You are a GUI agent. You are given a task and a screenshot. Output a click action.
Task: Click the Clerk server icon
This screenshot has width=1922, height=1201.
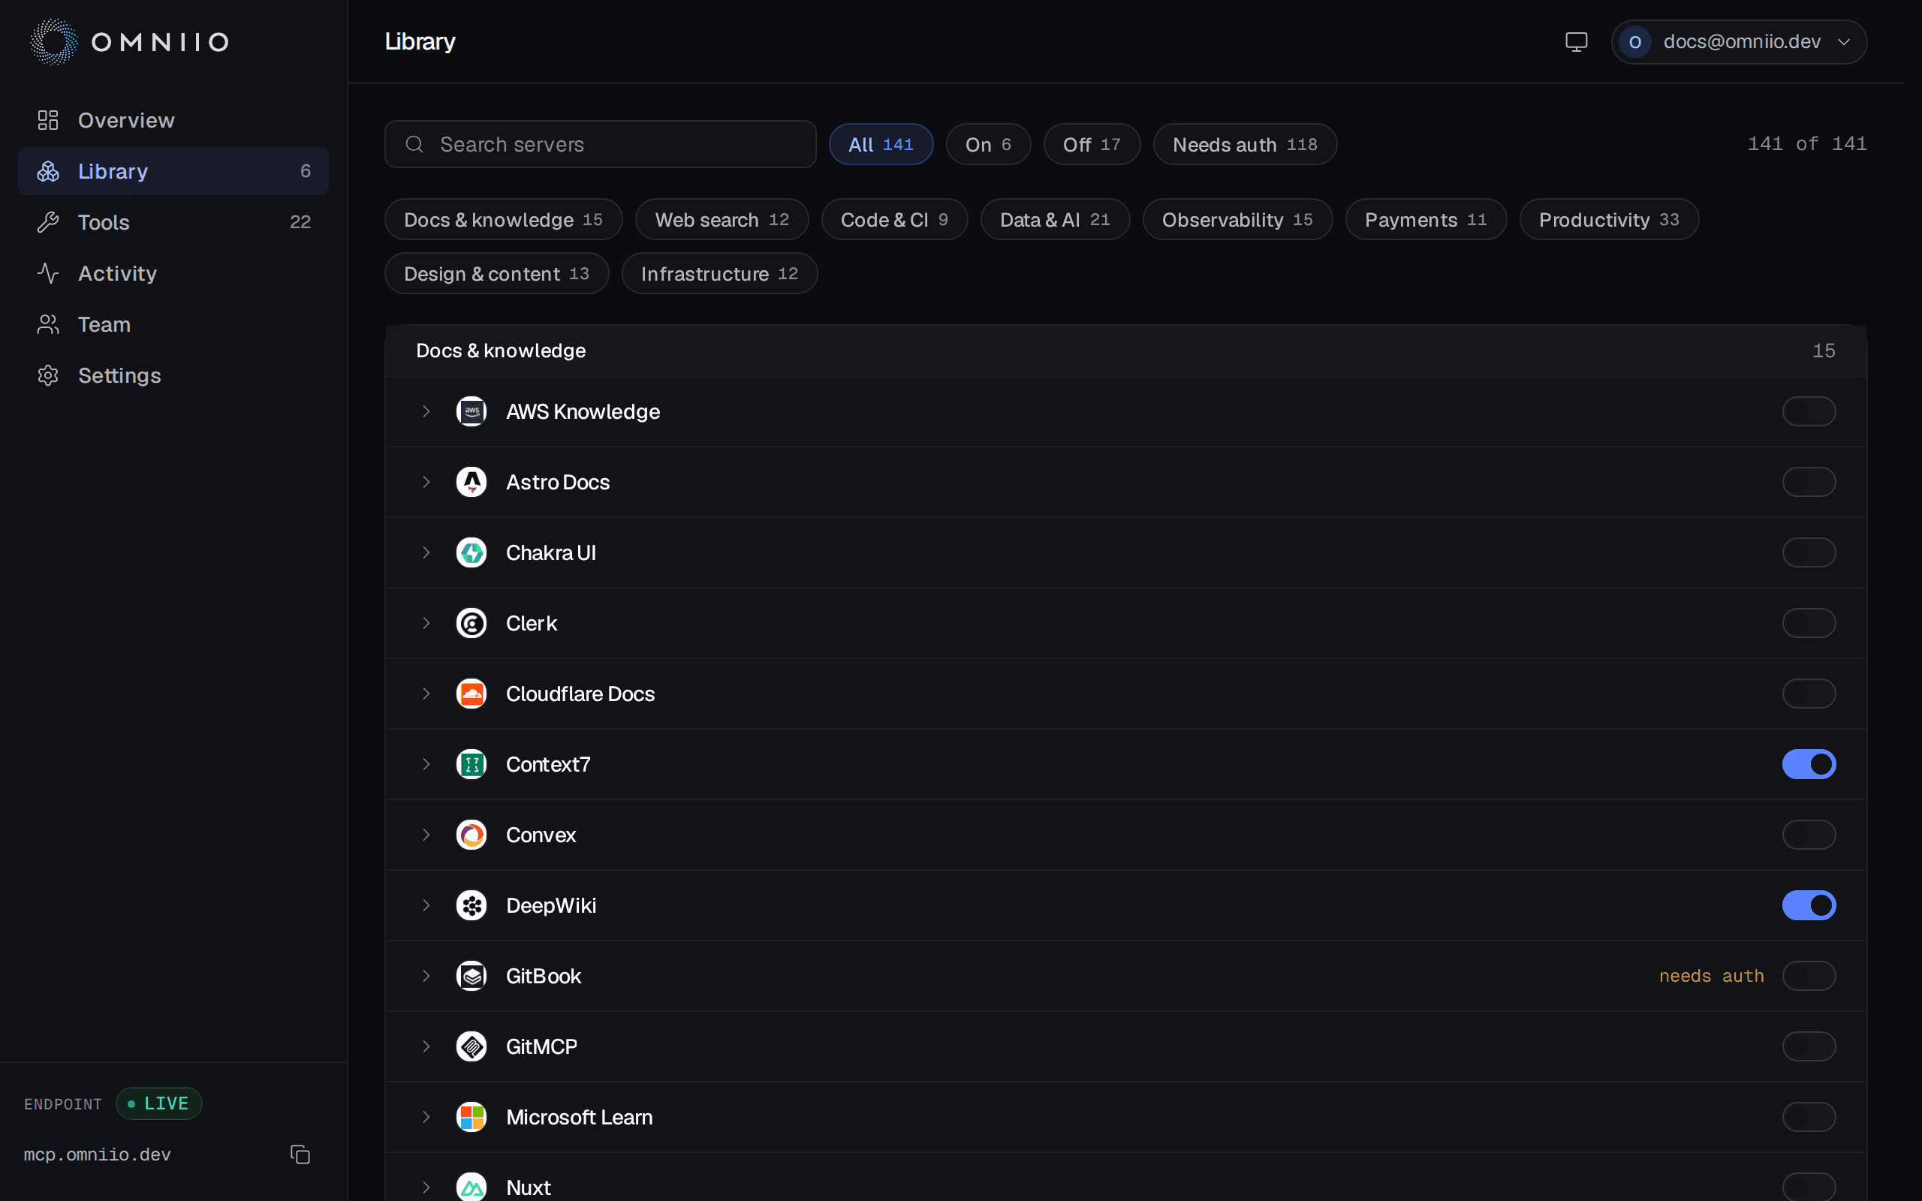pyautogui.click(x=471, y=624)
